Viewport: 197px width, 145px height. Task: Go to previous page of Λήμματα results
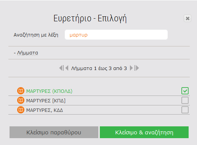click(67, 68)
